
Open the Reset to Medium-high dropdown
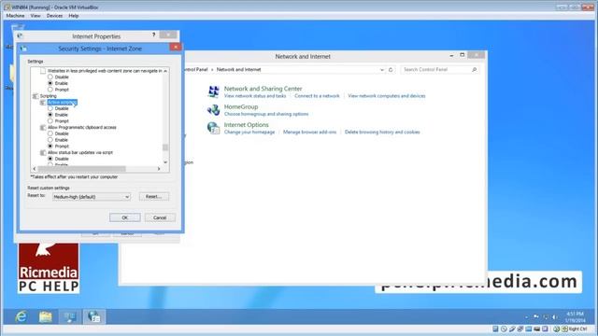92,197
